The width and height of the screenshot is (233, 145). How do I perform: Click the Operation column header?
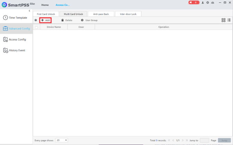pyautogui.click(x=163, y=27)
